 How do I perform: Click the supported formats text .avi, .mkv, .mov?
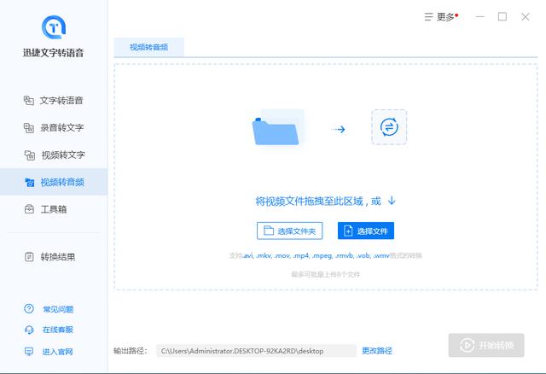point(266,255)
